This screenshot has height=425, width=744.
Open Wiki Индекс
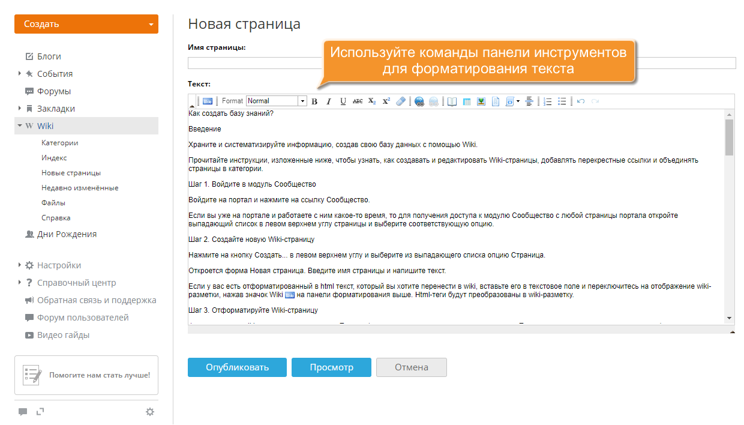54,158
